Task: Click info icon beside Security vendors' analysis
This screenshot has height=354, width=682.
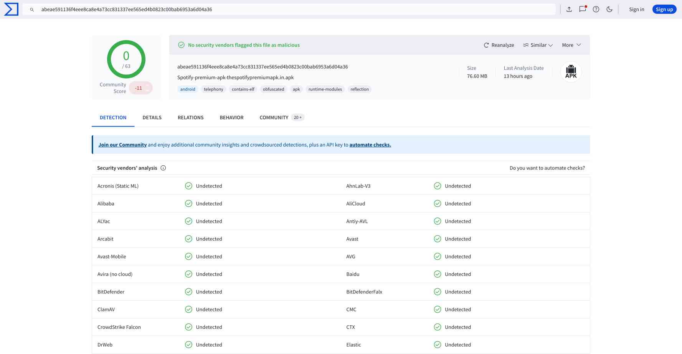Action: tap(163, 168)
